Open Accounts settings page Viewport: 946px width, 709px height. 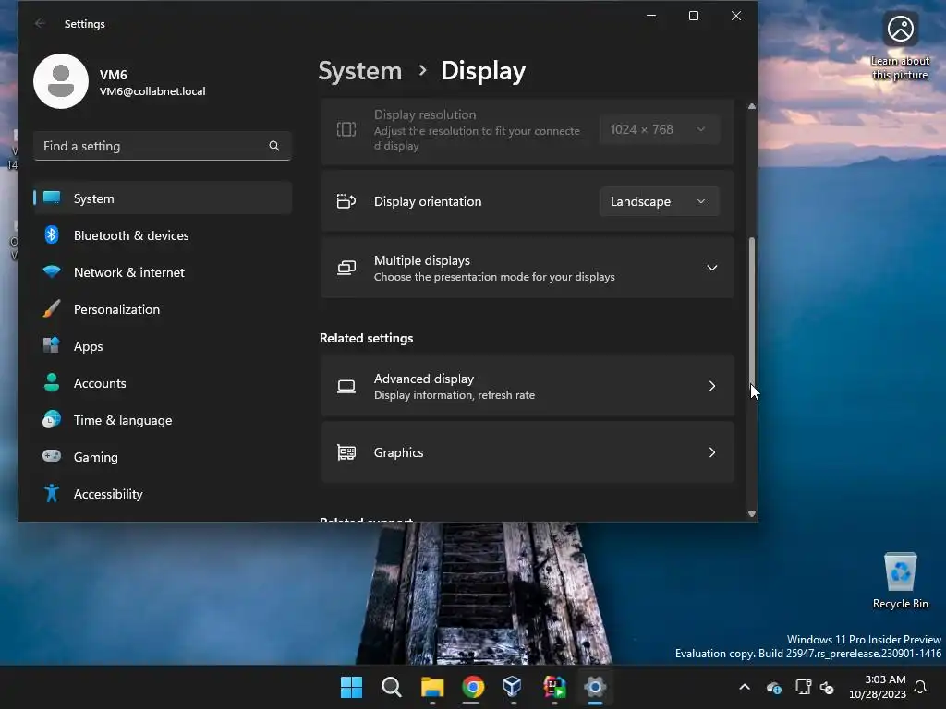point(163,383)
